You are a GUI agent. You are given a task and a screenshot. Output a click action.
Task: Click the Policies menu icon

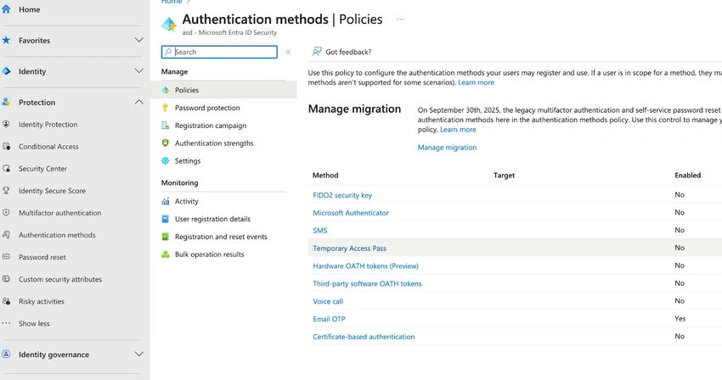[166, 90]
